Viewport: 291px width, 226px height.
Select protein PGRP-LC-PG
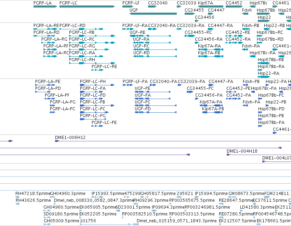click(x=93, y=116)
